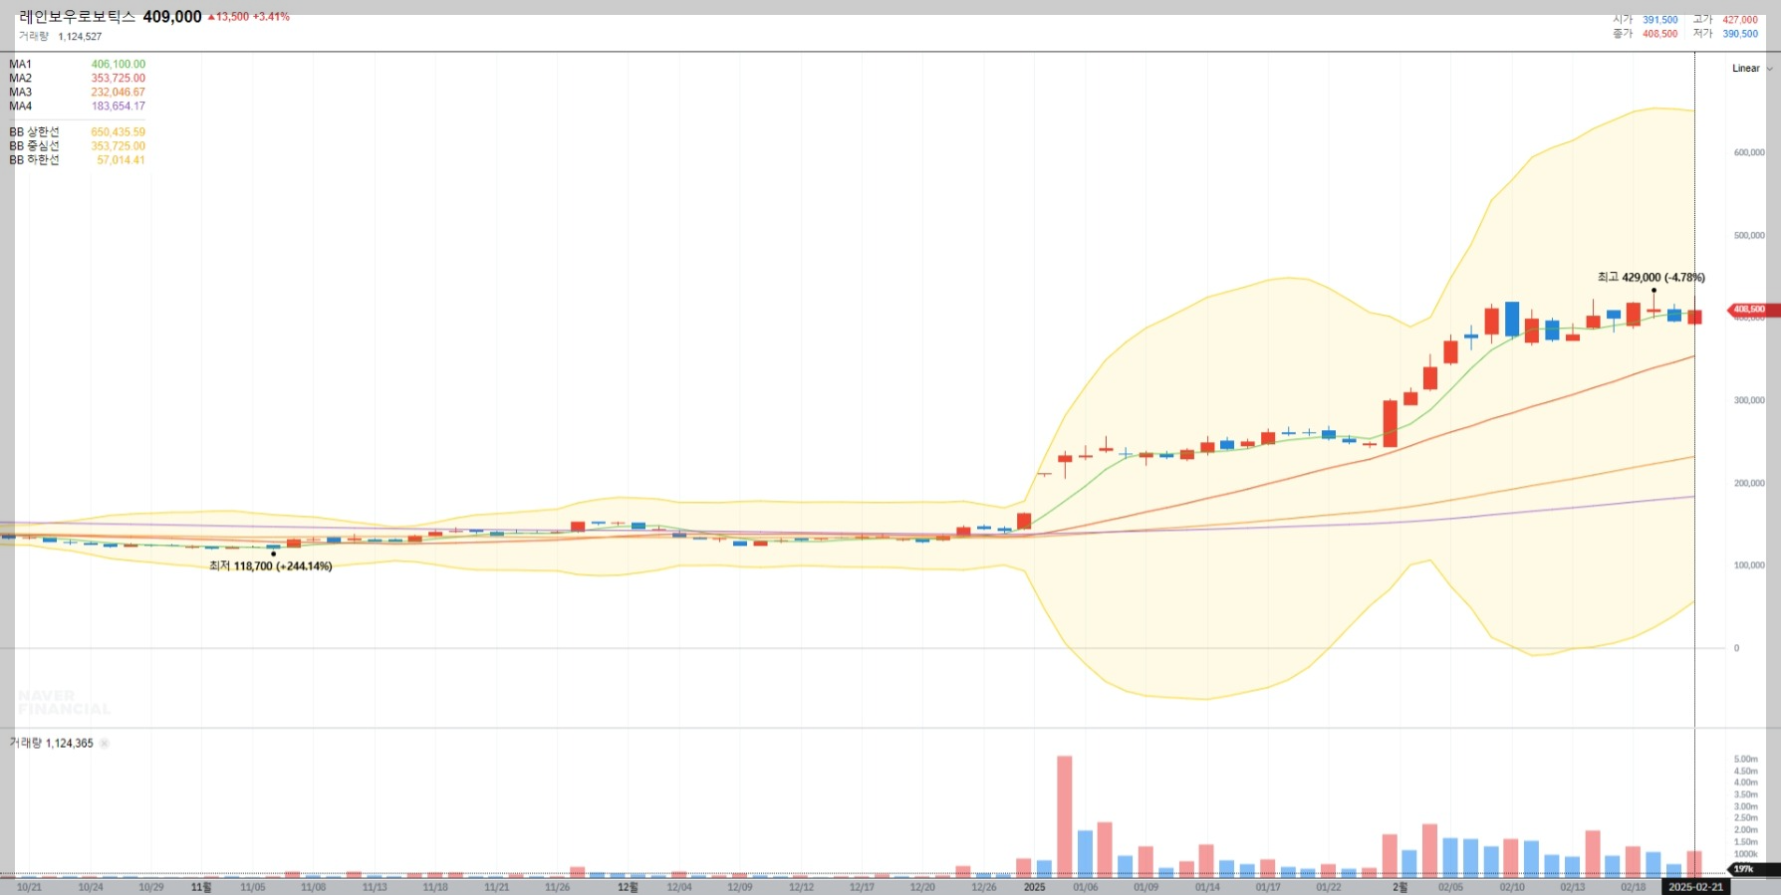Click BB 상한선 value 650,435.59

coord(119,132)
